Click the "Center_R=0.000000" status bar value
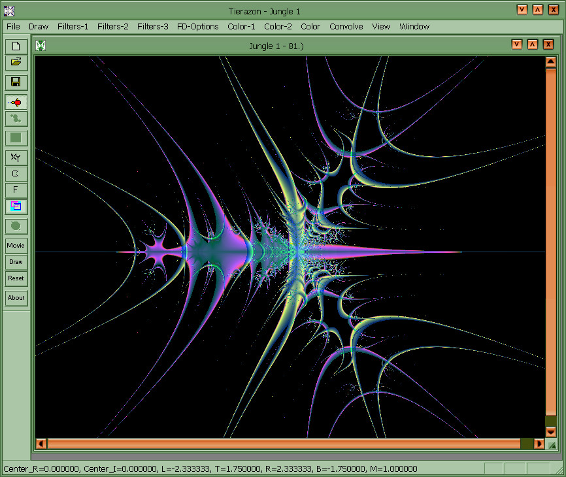This screenshot has height=477, width=566. click(x=41, y=469)
